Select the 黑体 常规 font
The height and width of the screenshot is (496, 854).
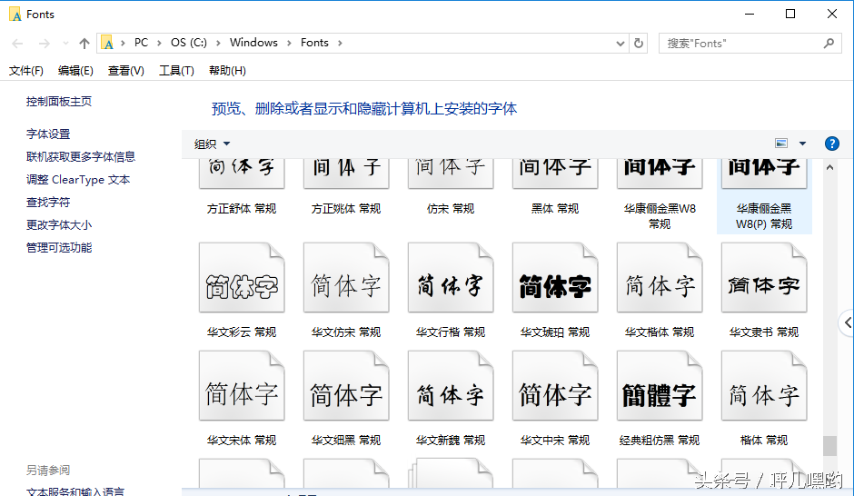(555, 185)
